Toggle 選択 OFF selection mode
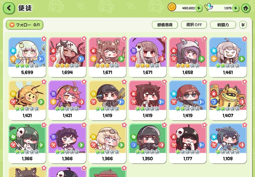255x177 pixels. (x=194, y=25)
